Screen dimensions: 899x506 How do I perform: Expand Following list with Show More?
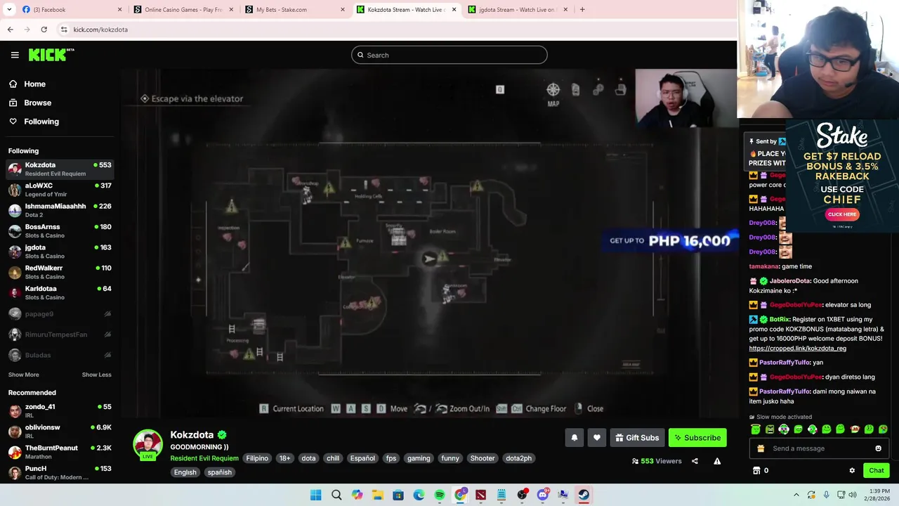click(23, 375)
